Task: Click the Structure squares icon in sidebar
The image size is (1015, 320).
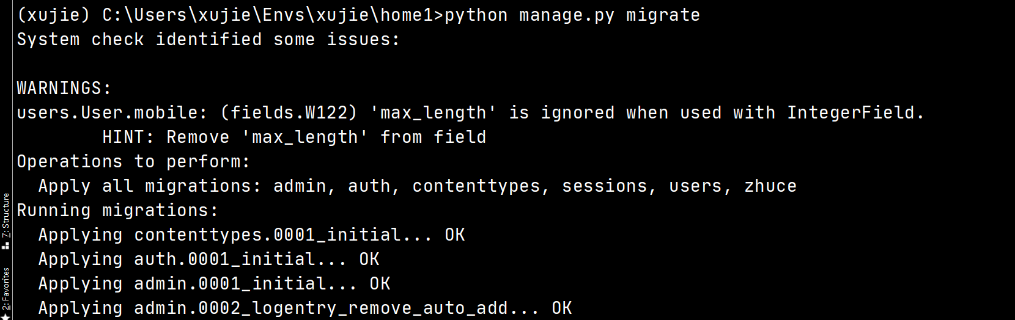Action: (6, 245)
